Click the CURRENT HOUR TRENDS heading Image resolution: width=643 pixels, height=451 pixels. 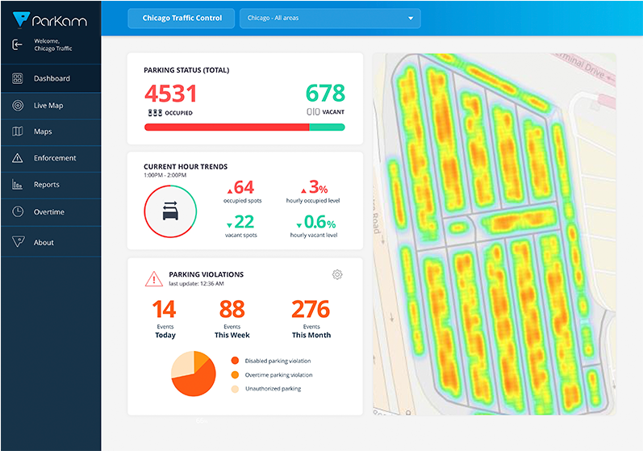pos(186,166)
